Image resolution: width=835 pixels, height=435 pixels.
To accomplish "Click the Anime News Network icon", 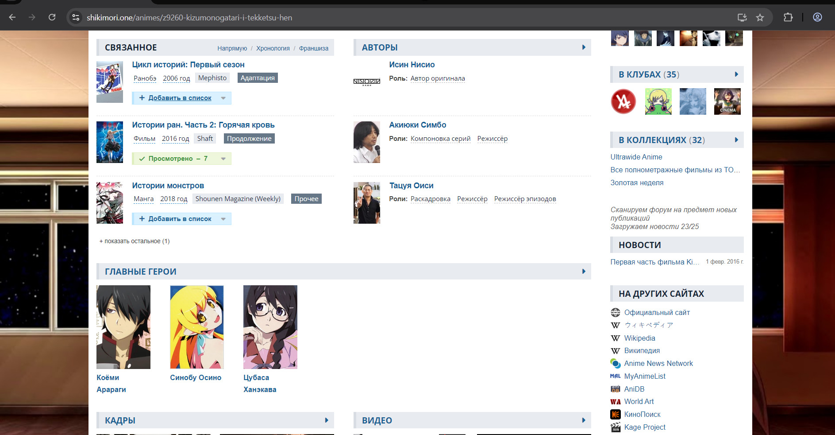I will (615, 363).
